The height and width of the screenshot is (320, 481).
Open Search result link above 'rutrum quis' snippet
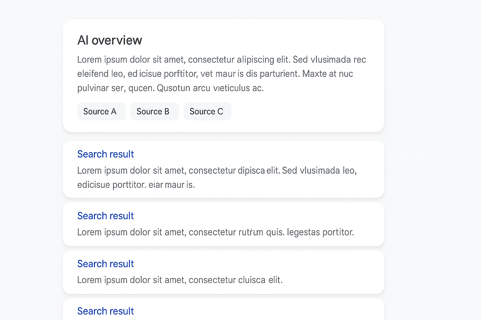[x=106, y=216]
